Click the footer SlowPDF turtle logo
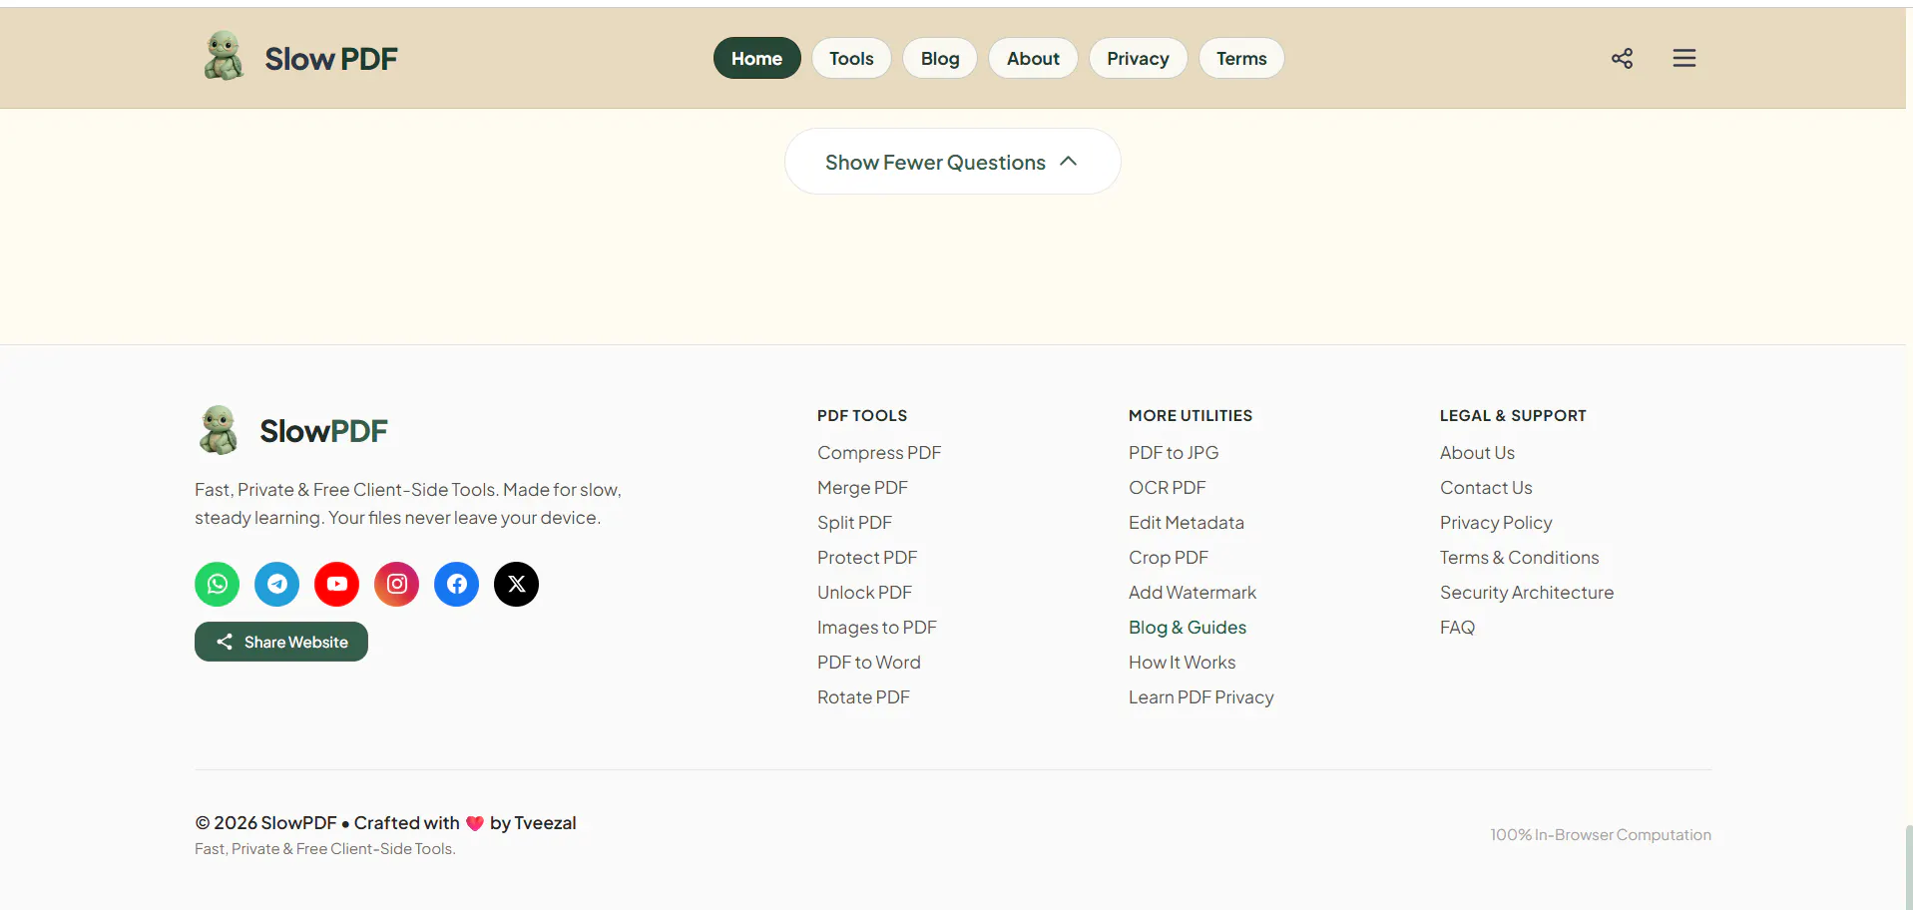Viewport: 1913px width, 910px height. pos(219,430)
